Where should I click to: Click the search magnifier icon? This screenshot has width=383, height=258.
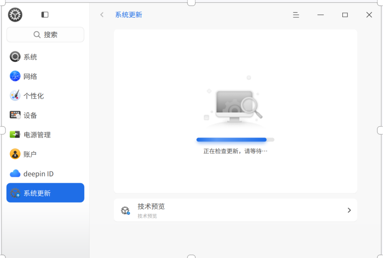[x=37, y=35]
